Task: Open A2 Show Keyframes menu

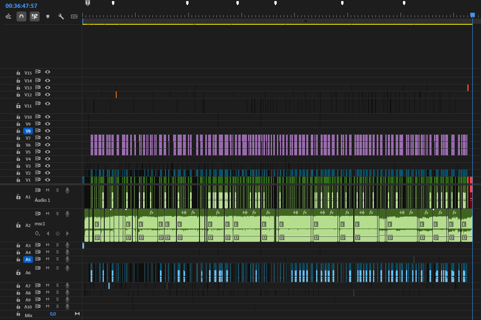Action: [x=38, y=234]
